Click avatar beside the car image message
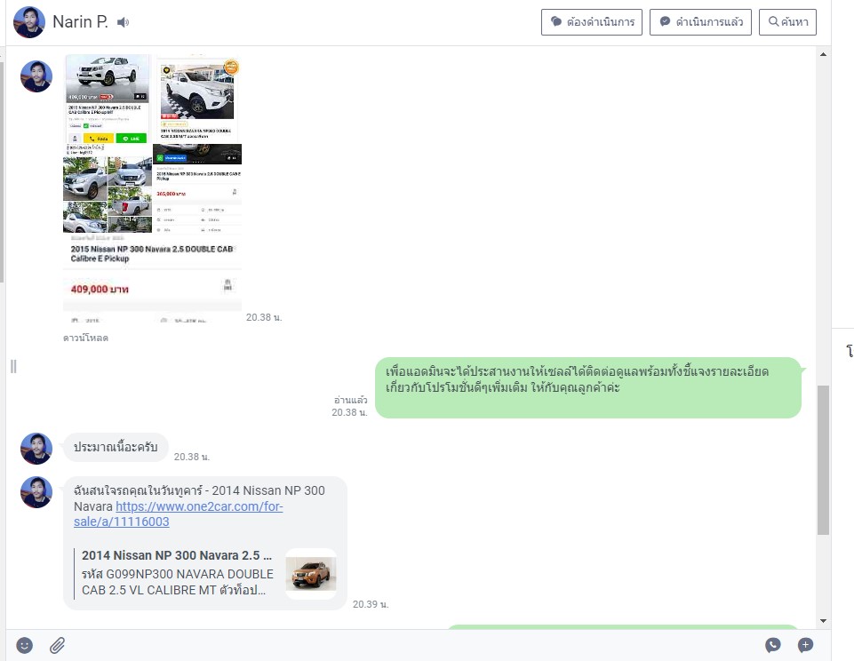This screenshot has height=661, width=854. [x=36, y=76]
